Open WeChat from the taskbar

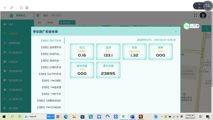124,117
